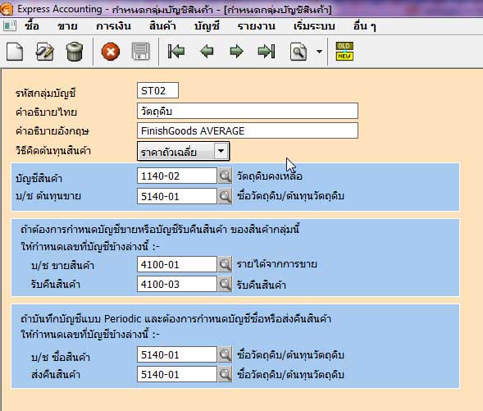Open the สินค้า menu
This screenshot has width=483, height=411.
coord(162,26)
